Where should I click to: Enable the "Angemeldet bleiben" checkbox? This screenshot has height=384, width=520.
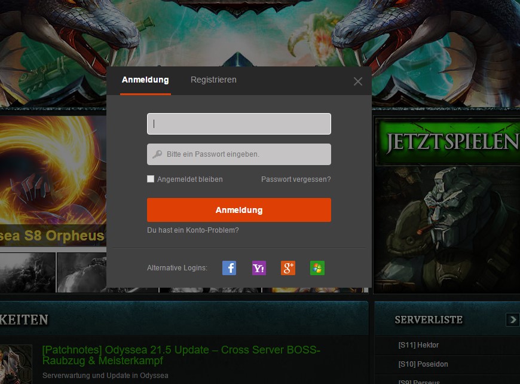pos(151,179)
